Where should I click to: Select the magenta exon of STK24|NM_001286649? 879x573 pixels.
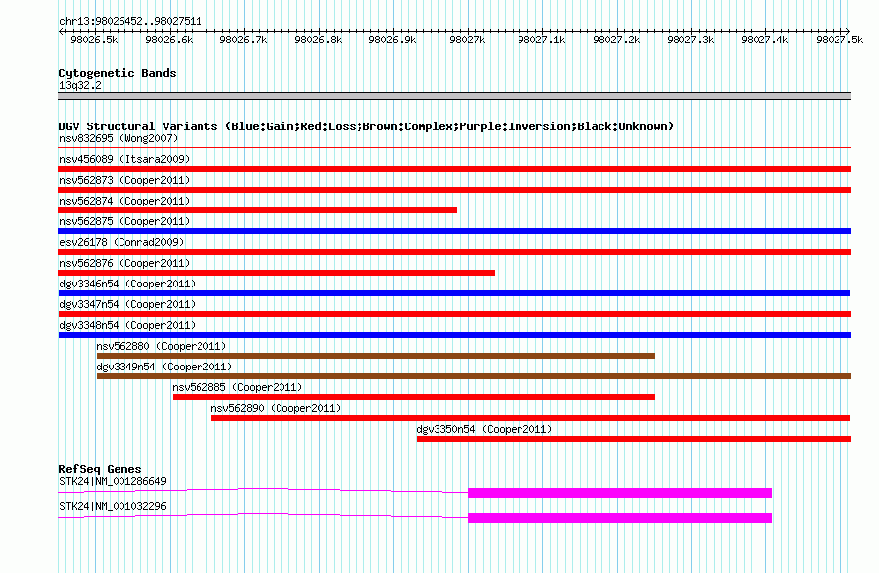pos(620,493)
